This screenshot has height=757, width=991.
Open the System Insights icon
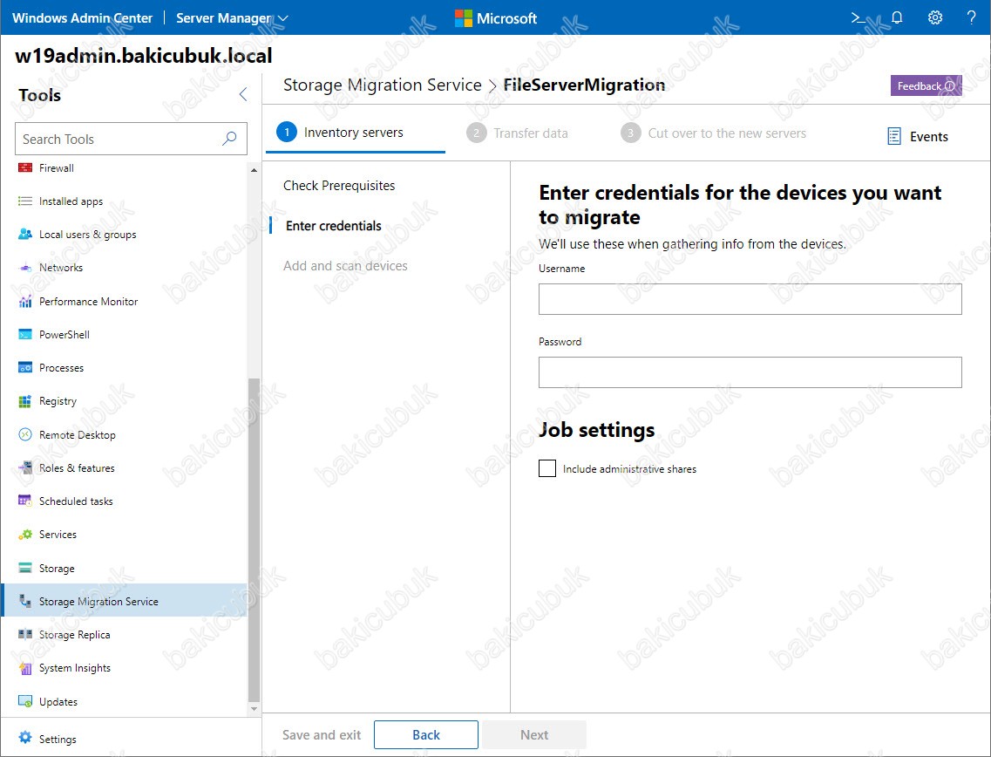pyautogui.click(x=25, y=668)
